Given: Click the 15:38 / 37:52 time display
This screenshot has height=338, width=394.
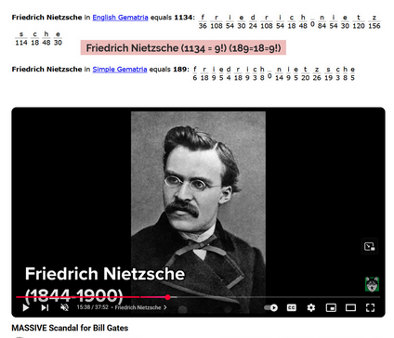Looking at the screenshot, I should [x=93, y=307].
